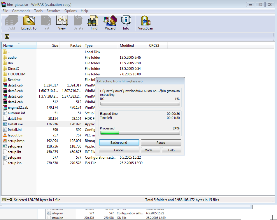Launch the Wizard toolbar icon
Image resolution: width=277 pixels, height=220 pixels.
(110, 23)
